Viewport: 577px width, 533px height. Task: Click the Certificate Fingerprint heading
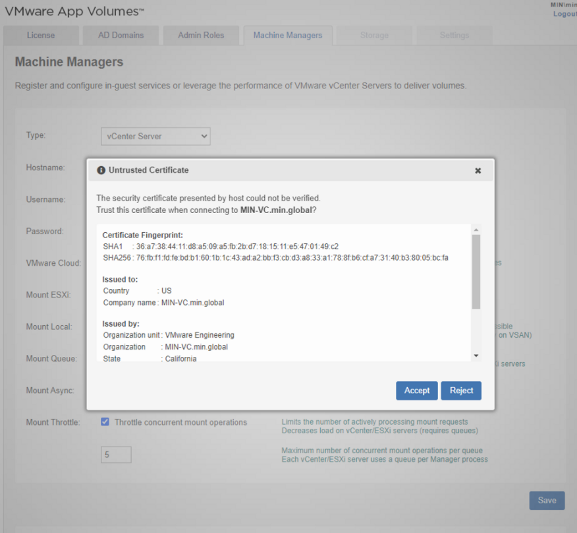coord(142,235)
